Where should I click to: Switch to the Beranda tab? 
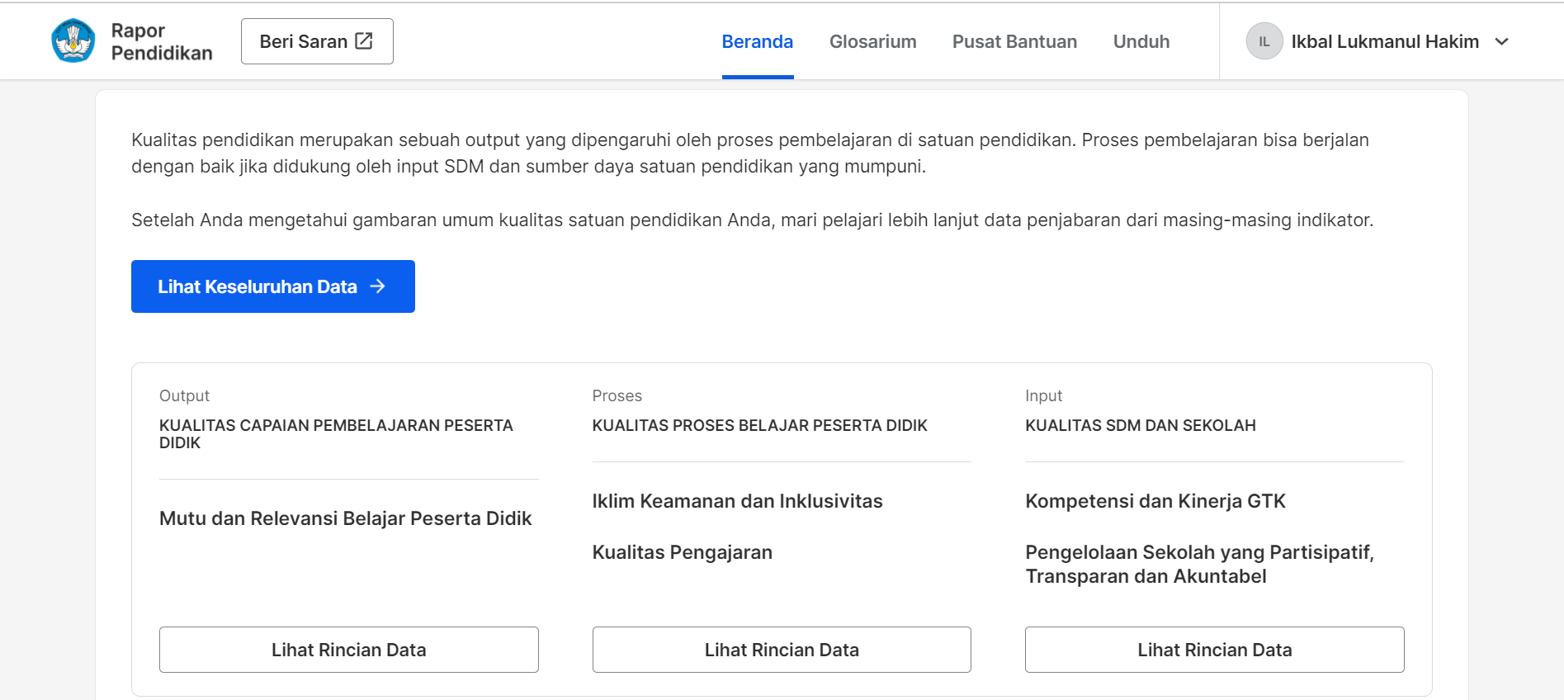(757, 41)
